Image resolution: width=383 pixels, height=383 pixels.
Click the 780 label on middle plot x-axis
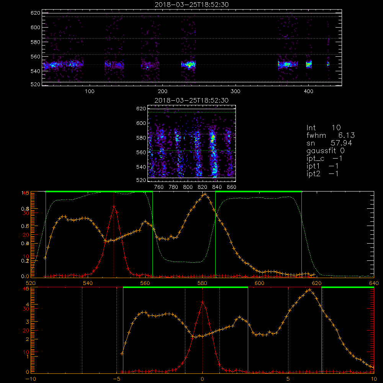(x=173, y=187)
